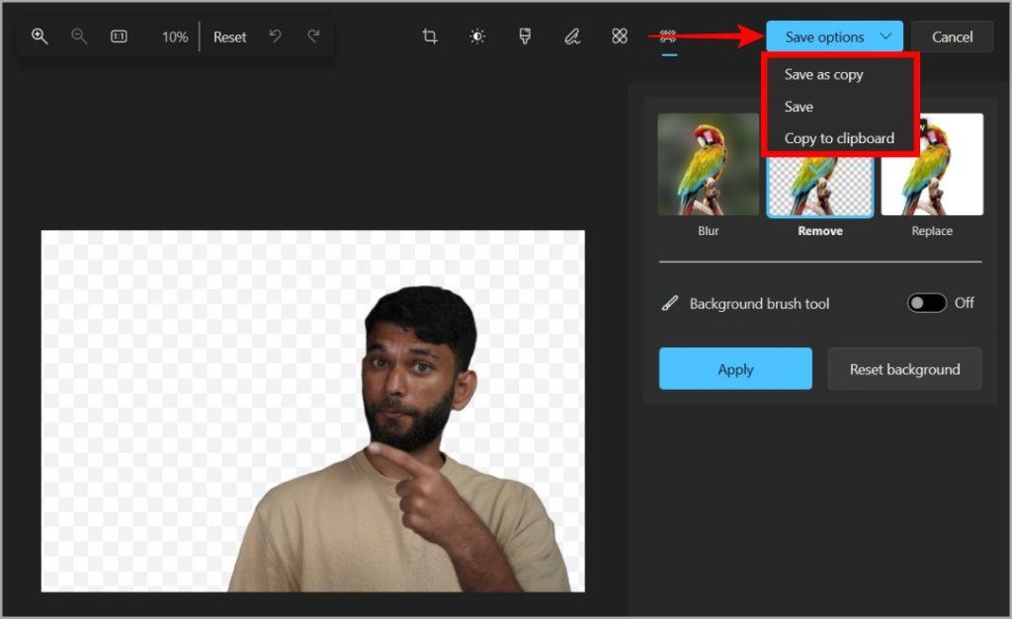
Task: Click the Remove label
Action: 819,231
